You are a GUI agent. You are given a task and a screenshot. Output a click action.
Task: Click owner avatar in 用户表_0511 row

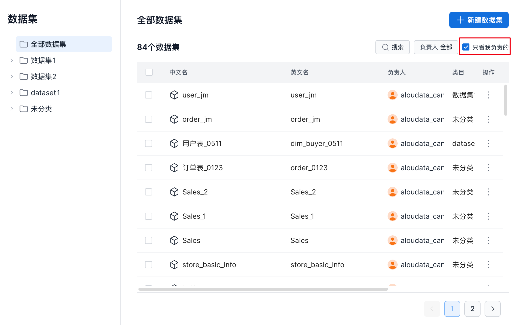pyautogui.click(x=392, y=143)
